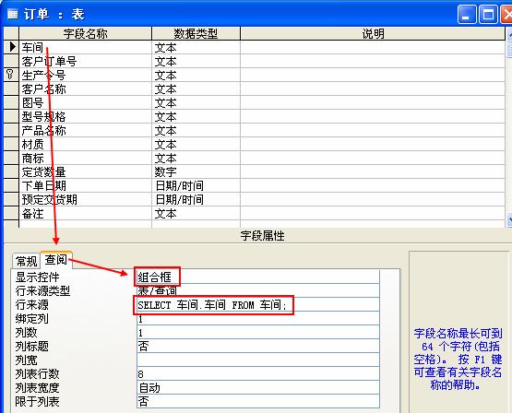This screenshot has width=512, height=413.
Task: Click the current row arrow selector for 车间
Action: click(x=11, y=47)
